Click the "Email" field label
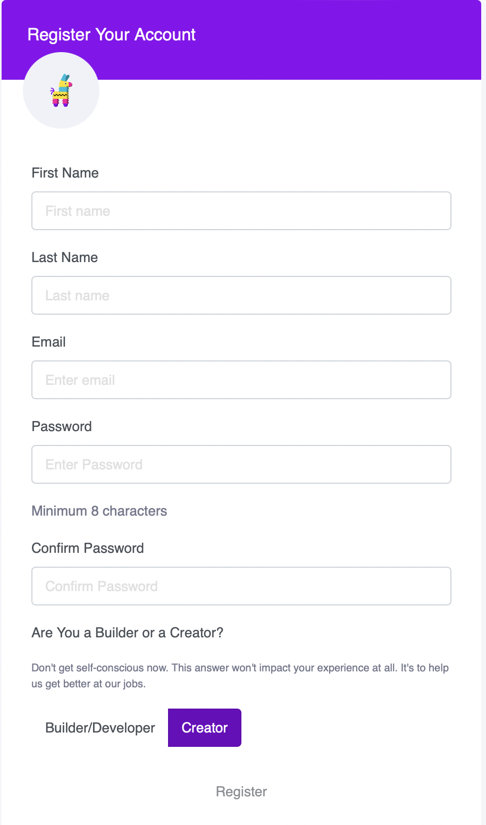This screenshot has width=486, height=825. (x=49, y=342)
